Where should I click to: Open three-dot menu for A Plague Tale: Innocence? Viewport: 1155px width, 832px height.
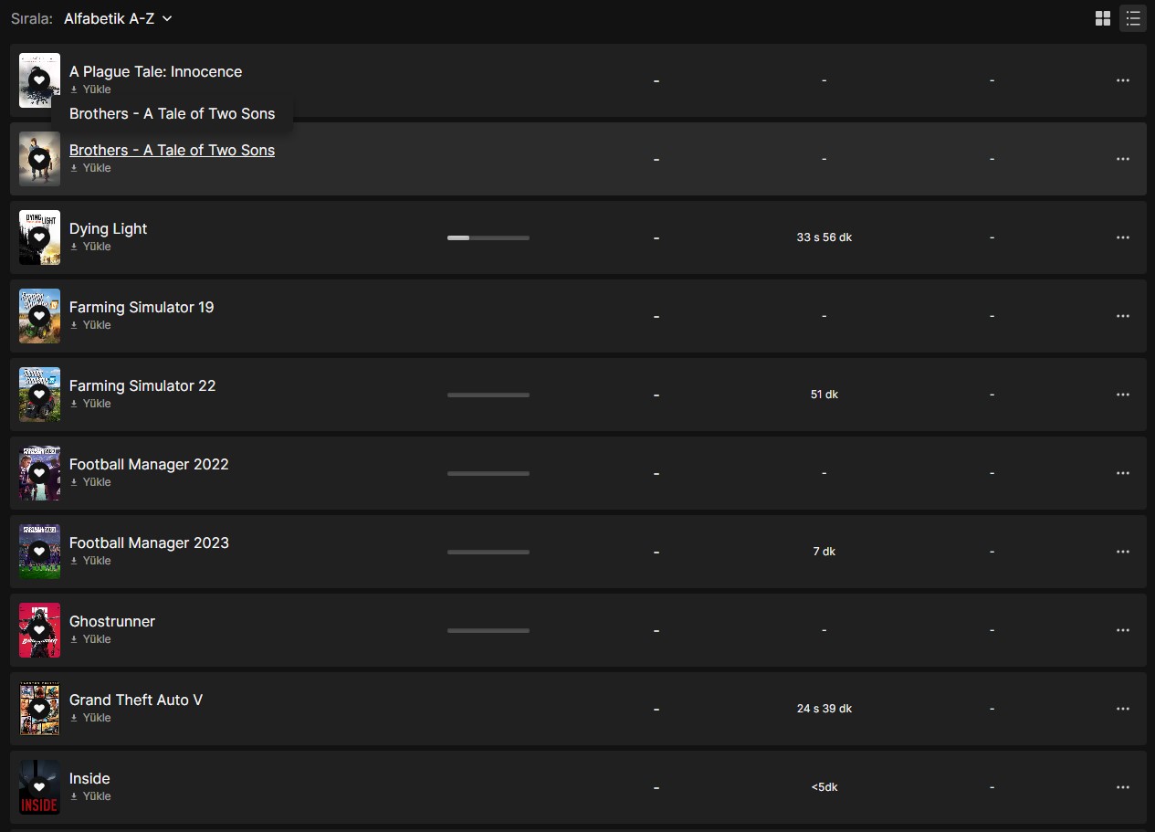pyautogui.click(x=1123, y=80)
